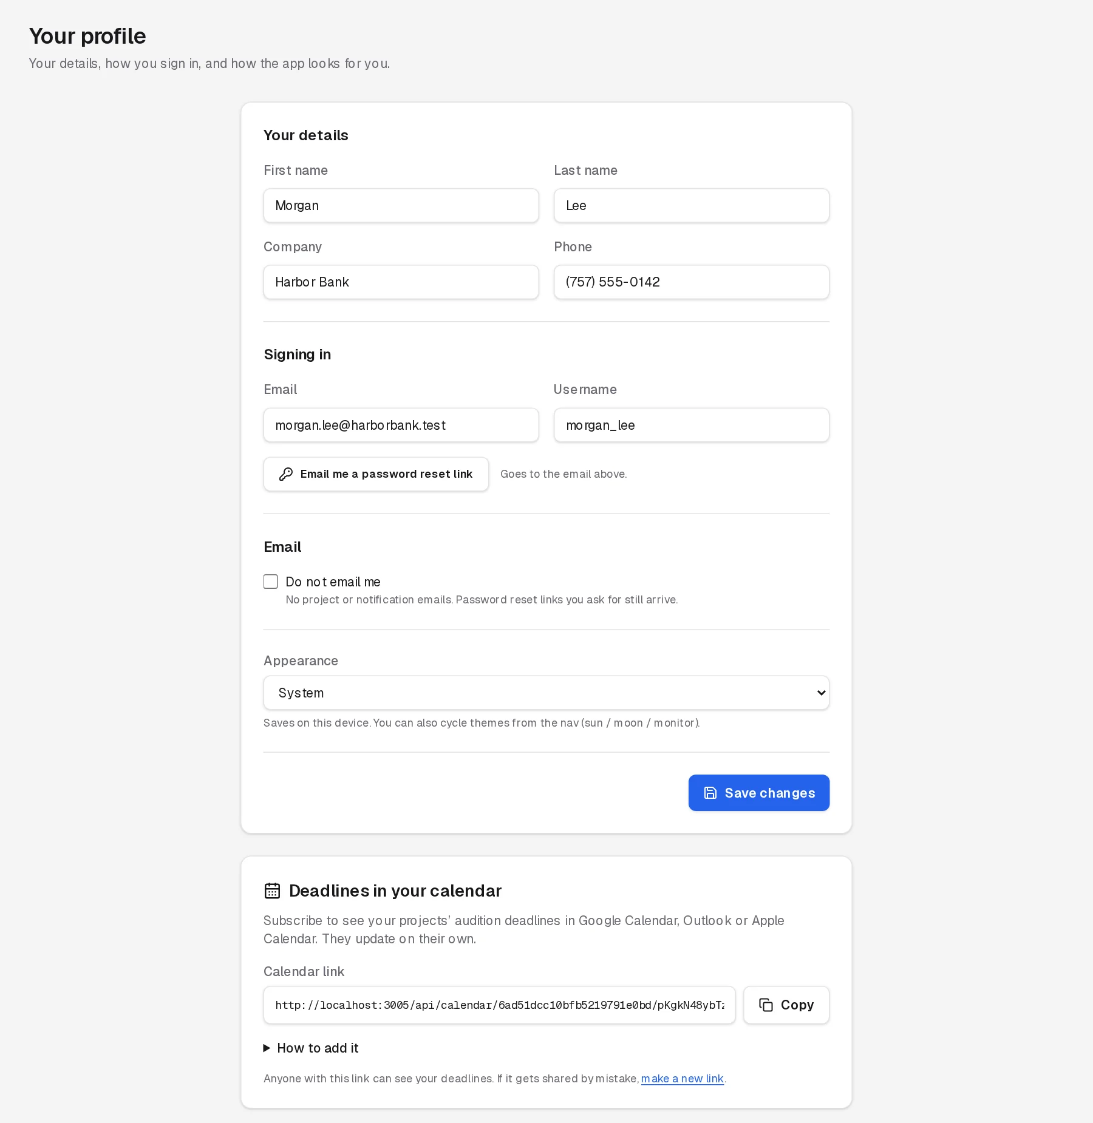Click the Appearance field label
The width and height of the screenshot is (1093, 1123).
301,660
